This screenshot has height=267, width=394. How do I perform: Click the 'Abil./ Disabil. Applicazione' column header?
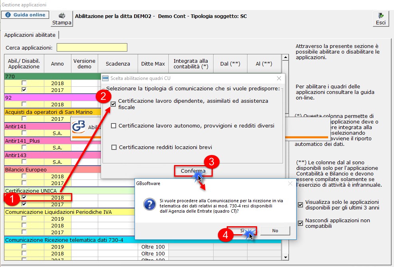24,64
